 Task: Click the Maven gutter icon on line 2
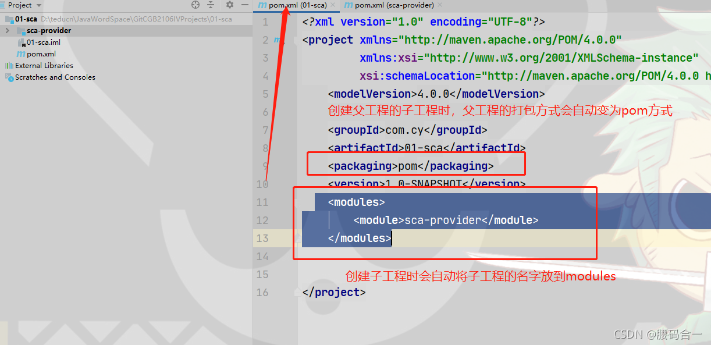point(279,40)
